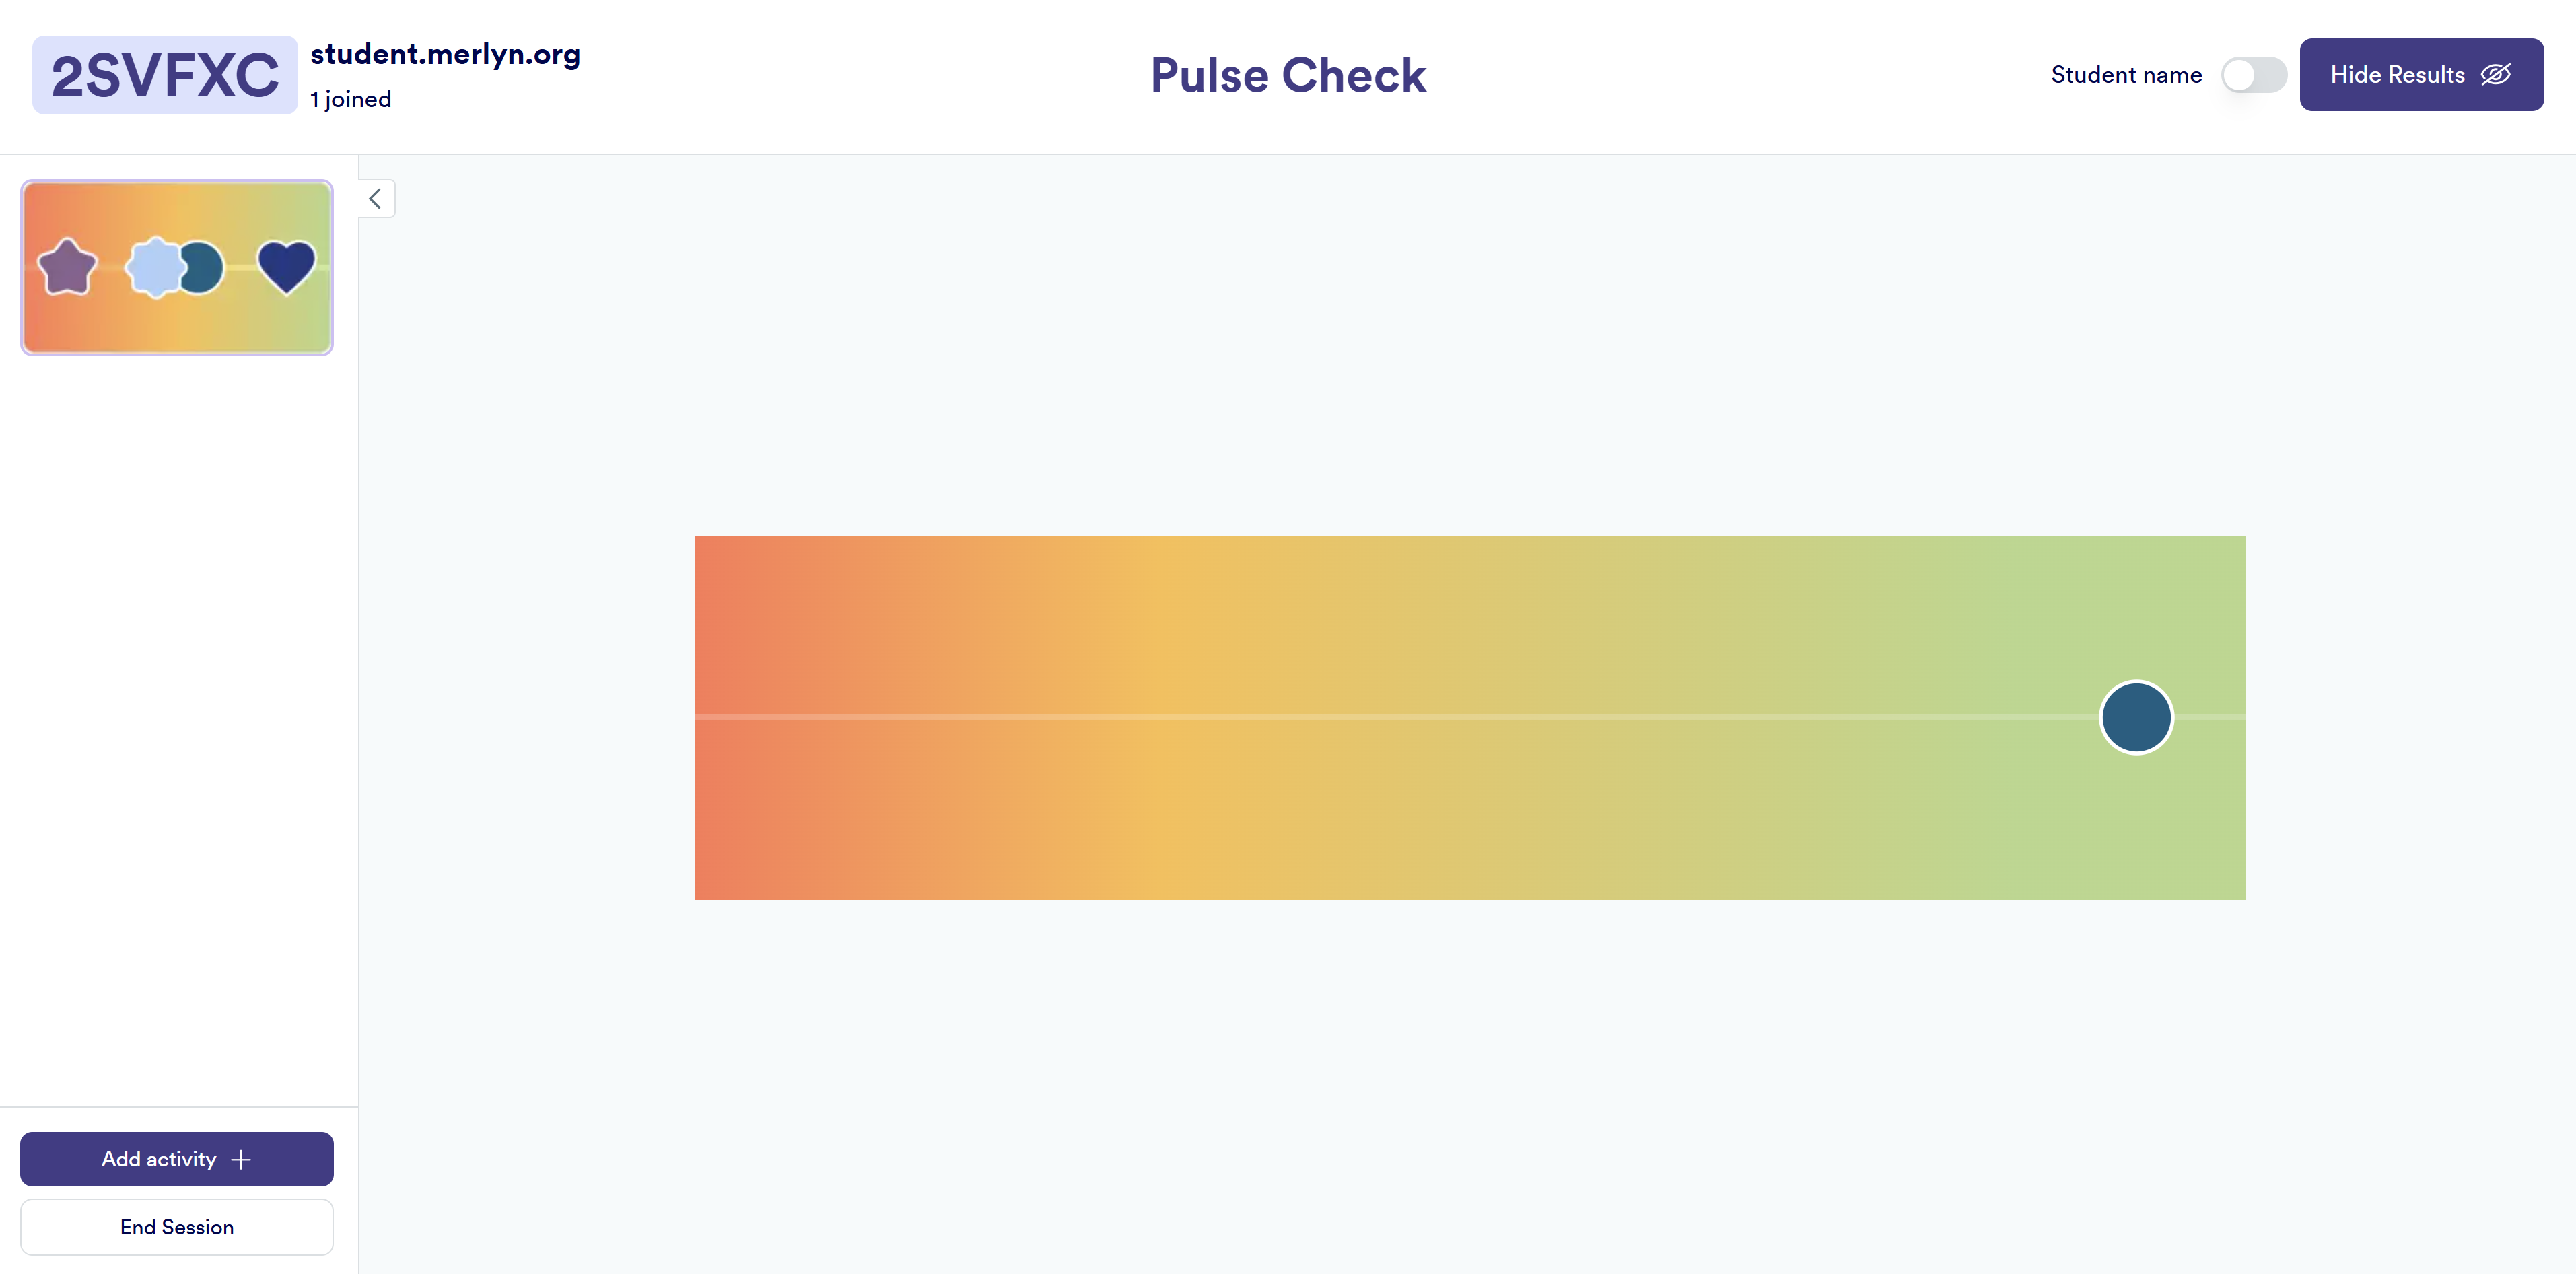Image resolution: width=2576 pixels, height=1274 pixels.
Task: Toggle the Student name switch
Action: (2253, 75)
